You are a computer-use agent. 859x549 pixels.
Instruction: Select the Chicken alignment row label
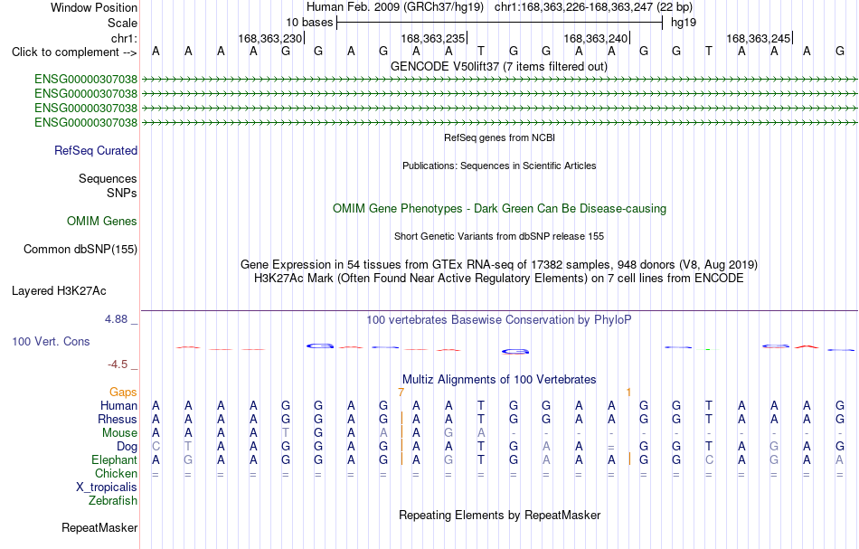click(x=116, y=473)
